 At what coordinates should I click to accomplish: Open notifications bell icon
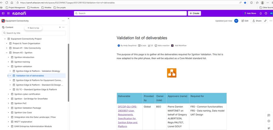point(261,13)
